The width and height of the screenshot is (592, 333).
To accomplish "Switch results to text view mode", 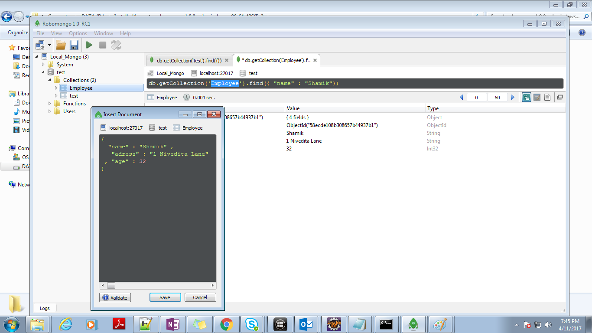I will pyautogui.click(x=547, y=98).
